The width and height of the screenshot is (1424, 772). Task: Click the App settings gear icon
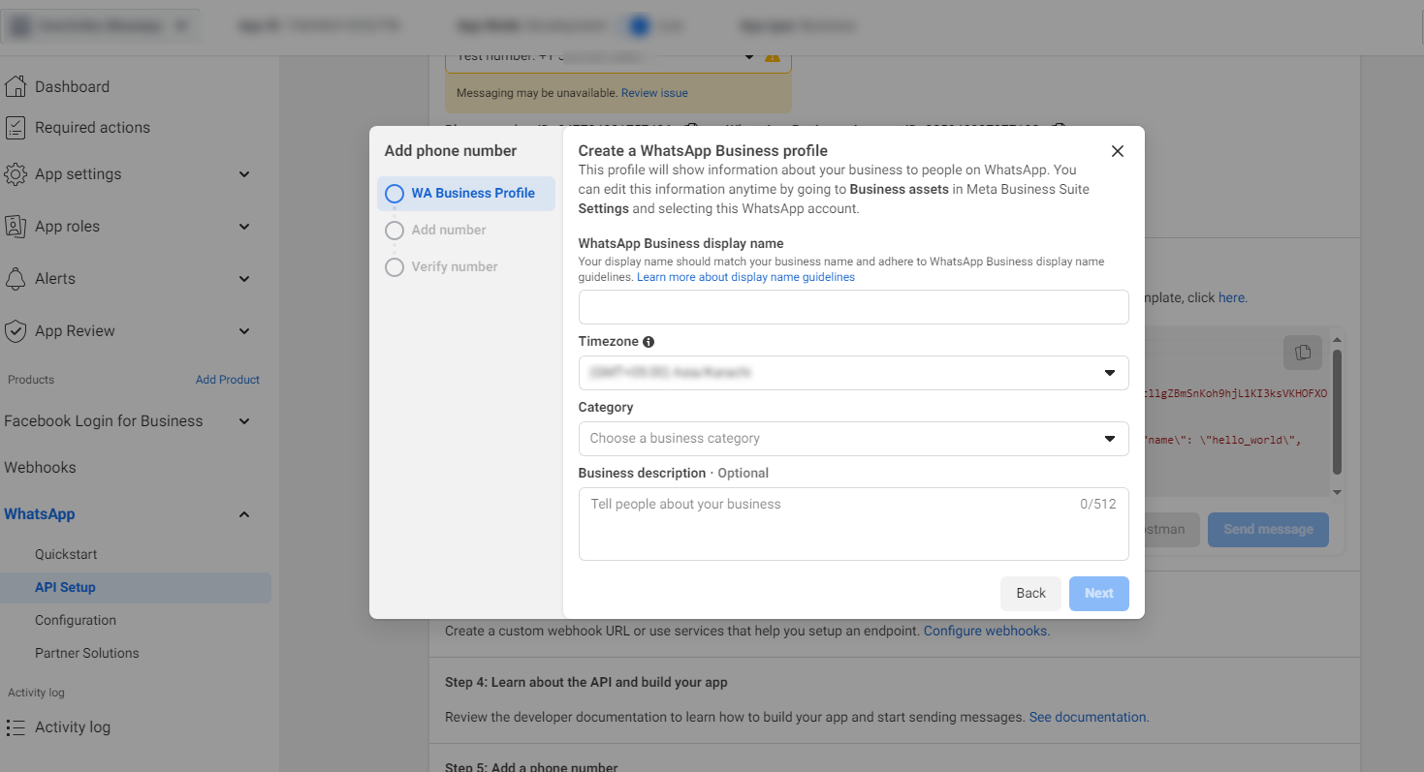coord(16,174)
